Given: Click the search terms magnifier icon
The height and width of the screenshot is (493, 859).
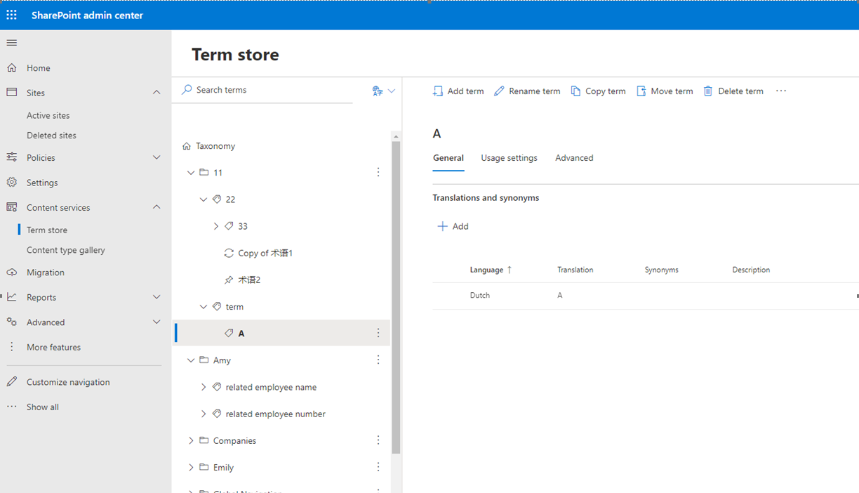Looking at the screenshot, I should 187,89.
